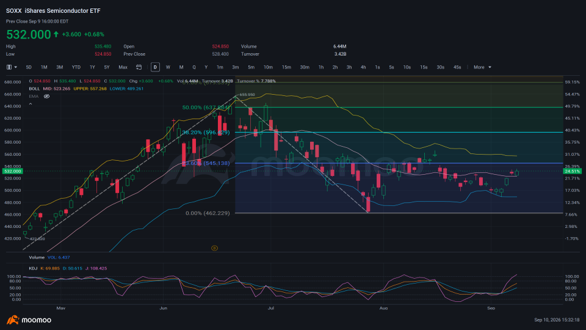The width and height of the screenshot is (586, 330).
Task: Choose the 1h interval
Action: click(x=321, y=67)
